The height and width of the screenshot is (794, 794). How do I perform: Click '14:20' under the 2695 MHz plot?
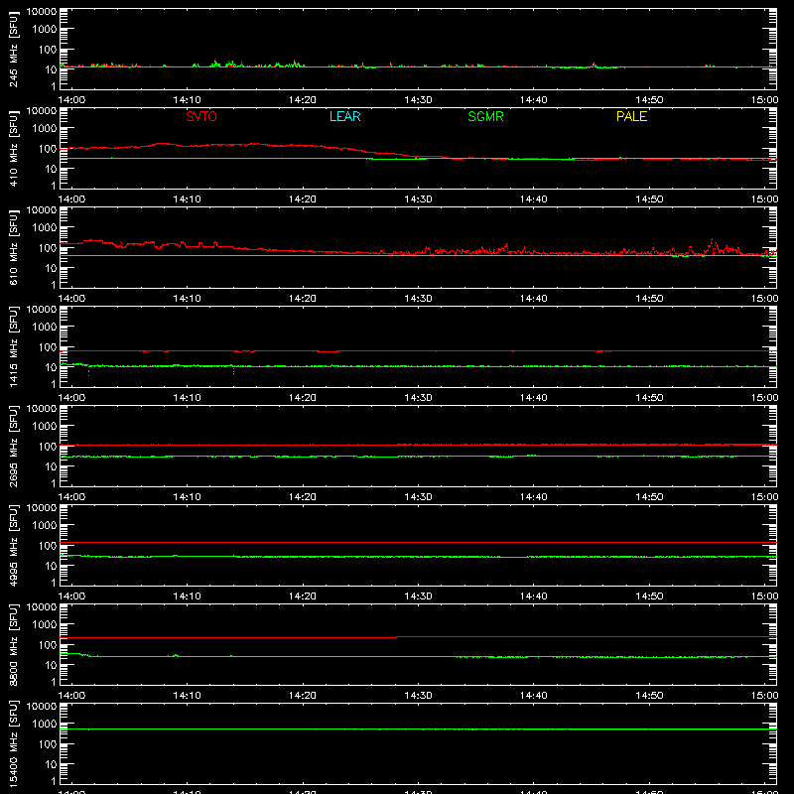click(303, 497)
